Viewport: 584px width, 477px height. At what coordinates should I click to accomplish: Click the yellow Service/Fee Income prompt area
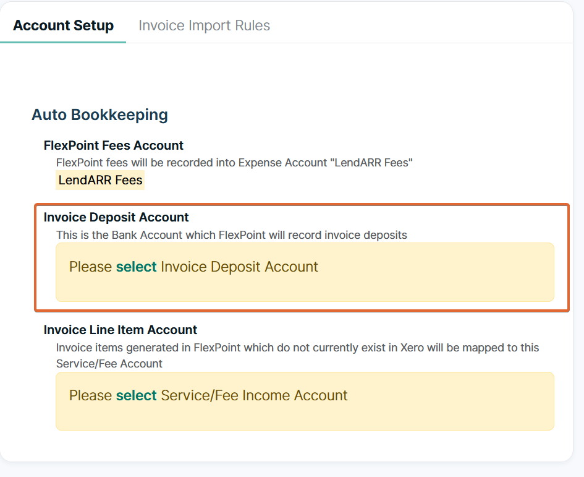[x=305, y=401]
